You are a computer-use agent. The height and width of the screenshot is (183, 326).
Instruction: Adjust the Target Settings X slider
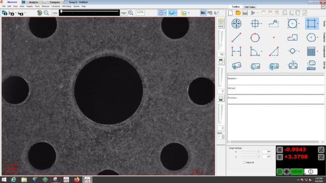250,151
